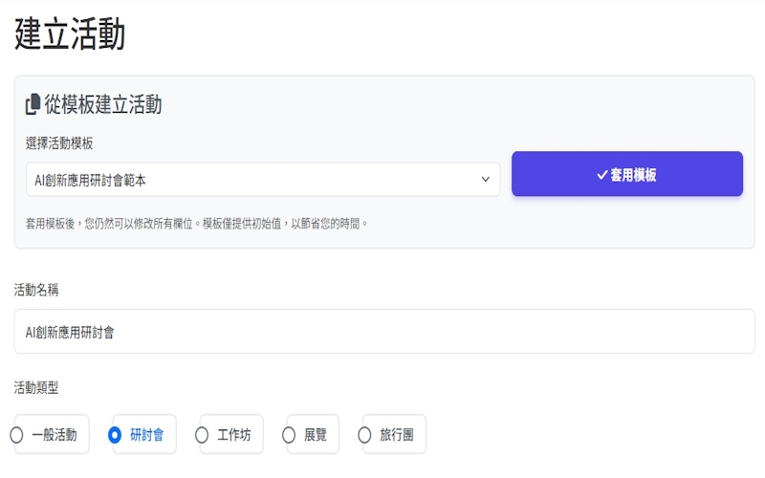This screenshot has height=478, width=765.
Task: Pick the 旅行團 activity type
Action: pyautogui.click(x=364, y=435)
